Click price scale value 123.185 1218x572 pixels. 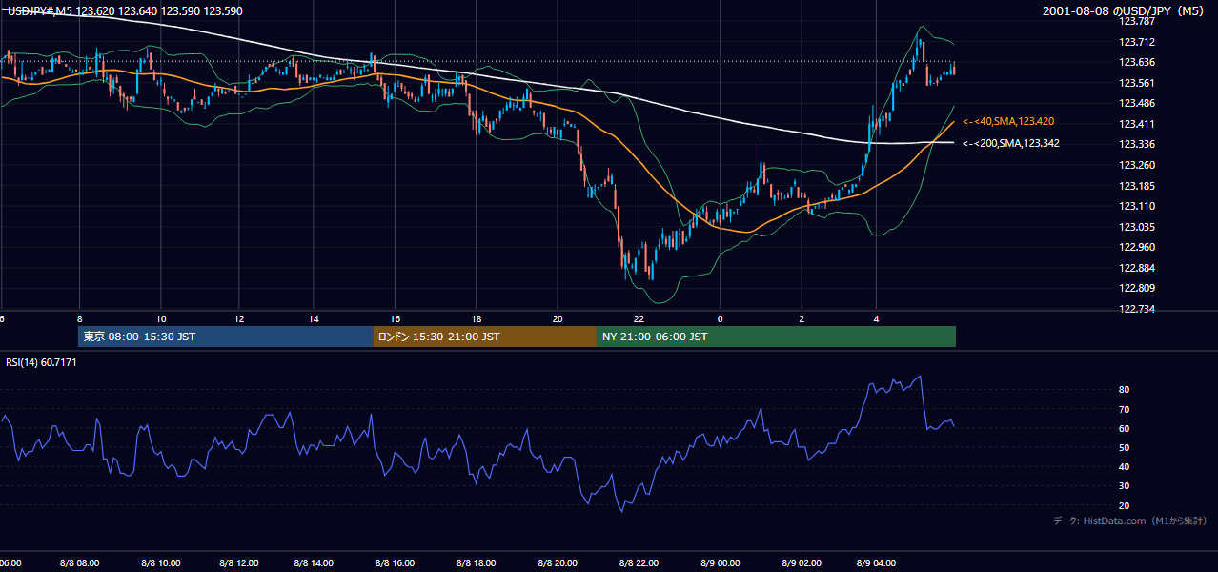pos(1136,186)
